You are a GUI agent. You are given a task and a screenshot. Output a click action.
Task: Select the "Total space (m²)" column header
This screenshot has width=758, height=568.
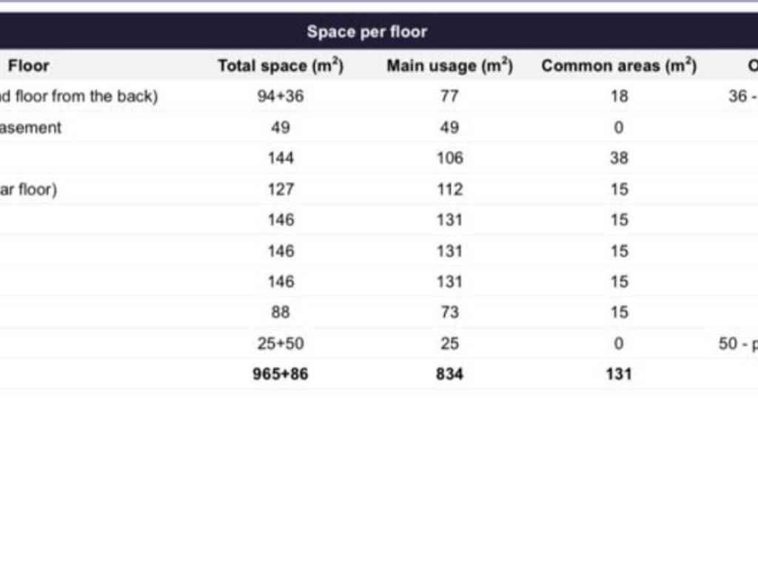pyautogui.click(x=281, y=66)
